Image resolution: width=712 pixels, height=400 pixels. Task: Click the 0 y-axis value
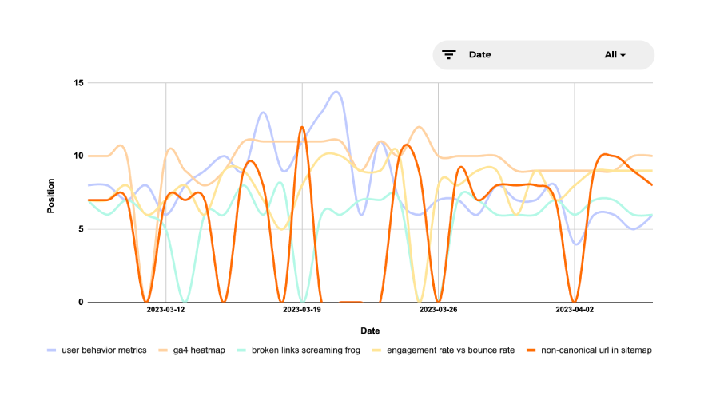(x=81, y=302)
